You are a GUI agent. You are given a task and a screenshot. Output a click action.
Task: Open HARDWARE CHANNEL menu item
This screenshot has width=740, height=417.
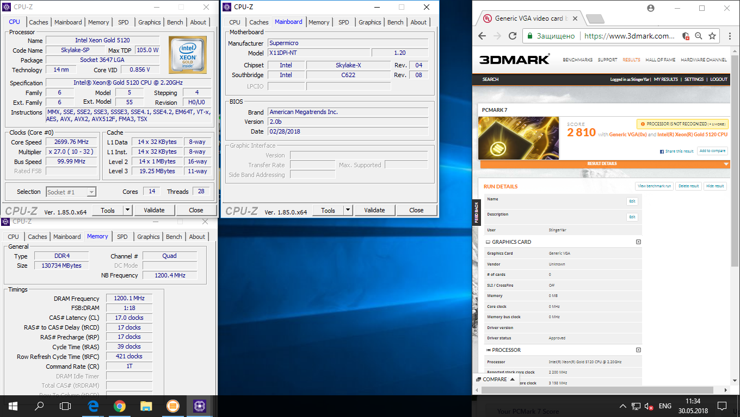click(704, 60)
